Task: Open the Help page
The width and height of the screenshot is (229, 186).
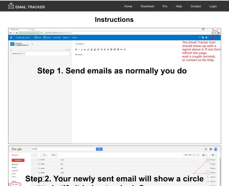Action: click(179, 6)
